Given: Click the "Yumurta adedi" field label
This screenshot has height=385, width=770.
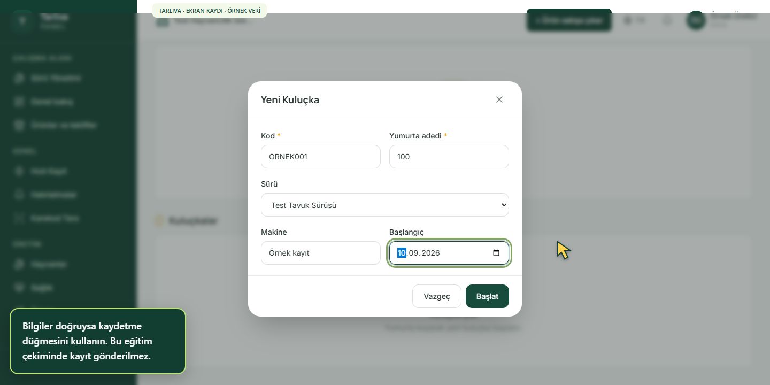Looking at the screenshot, I should coord(415,136).
